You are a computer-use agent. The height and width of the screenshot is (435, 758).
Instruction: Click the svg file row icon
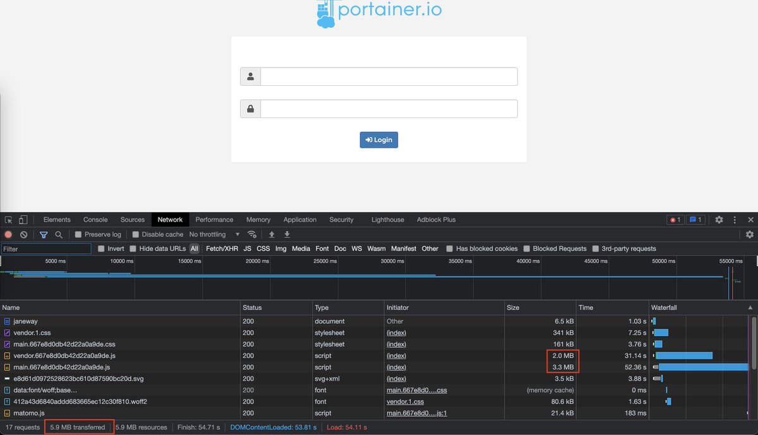pyautogui.click(x=7, y=379)
